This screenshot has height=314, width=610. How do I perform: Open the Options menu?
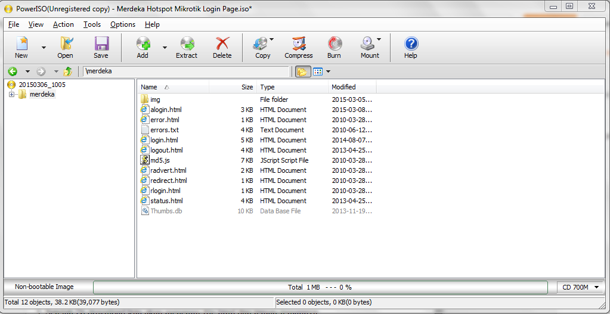(x=123, y=24)
